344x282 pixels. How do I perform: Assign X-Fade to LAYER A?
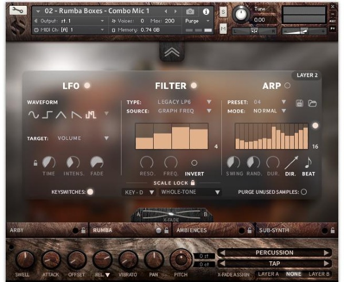coord(268,274)
